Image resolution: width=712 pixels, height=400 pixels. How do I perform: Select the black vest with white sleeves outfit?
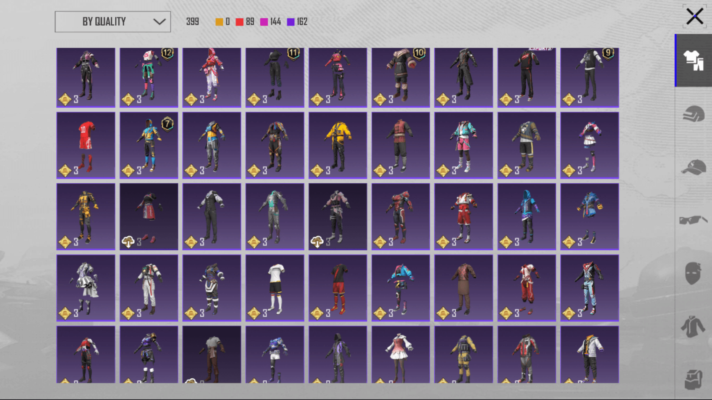(212, 216)
